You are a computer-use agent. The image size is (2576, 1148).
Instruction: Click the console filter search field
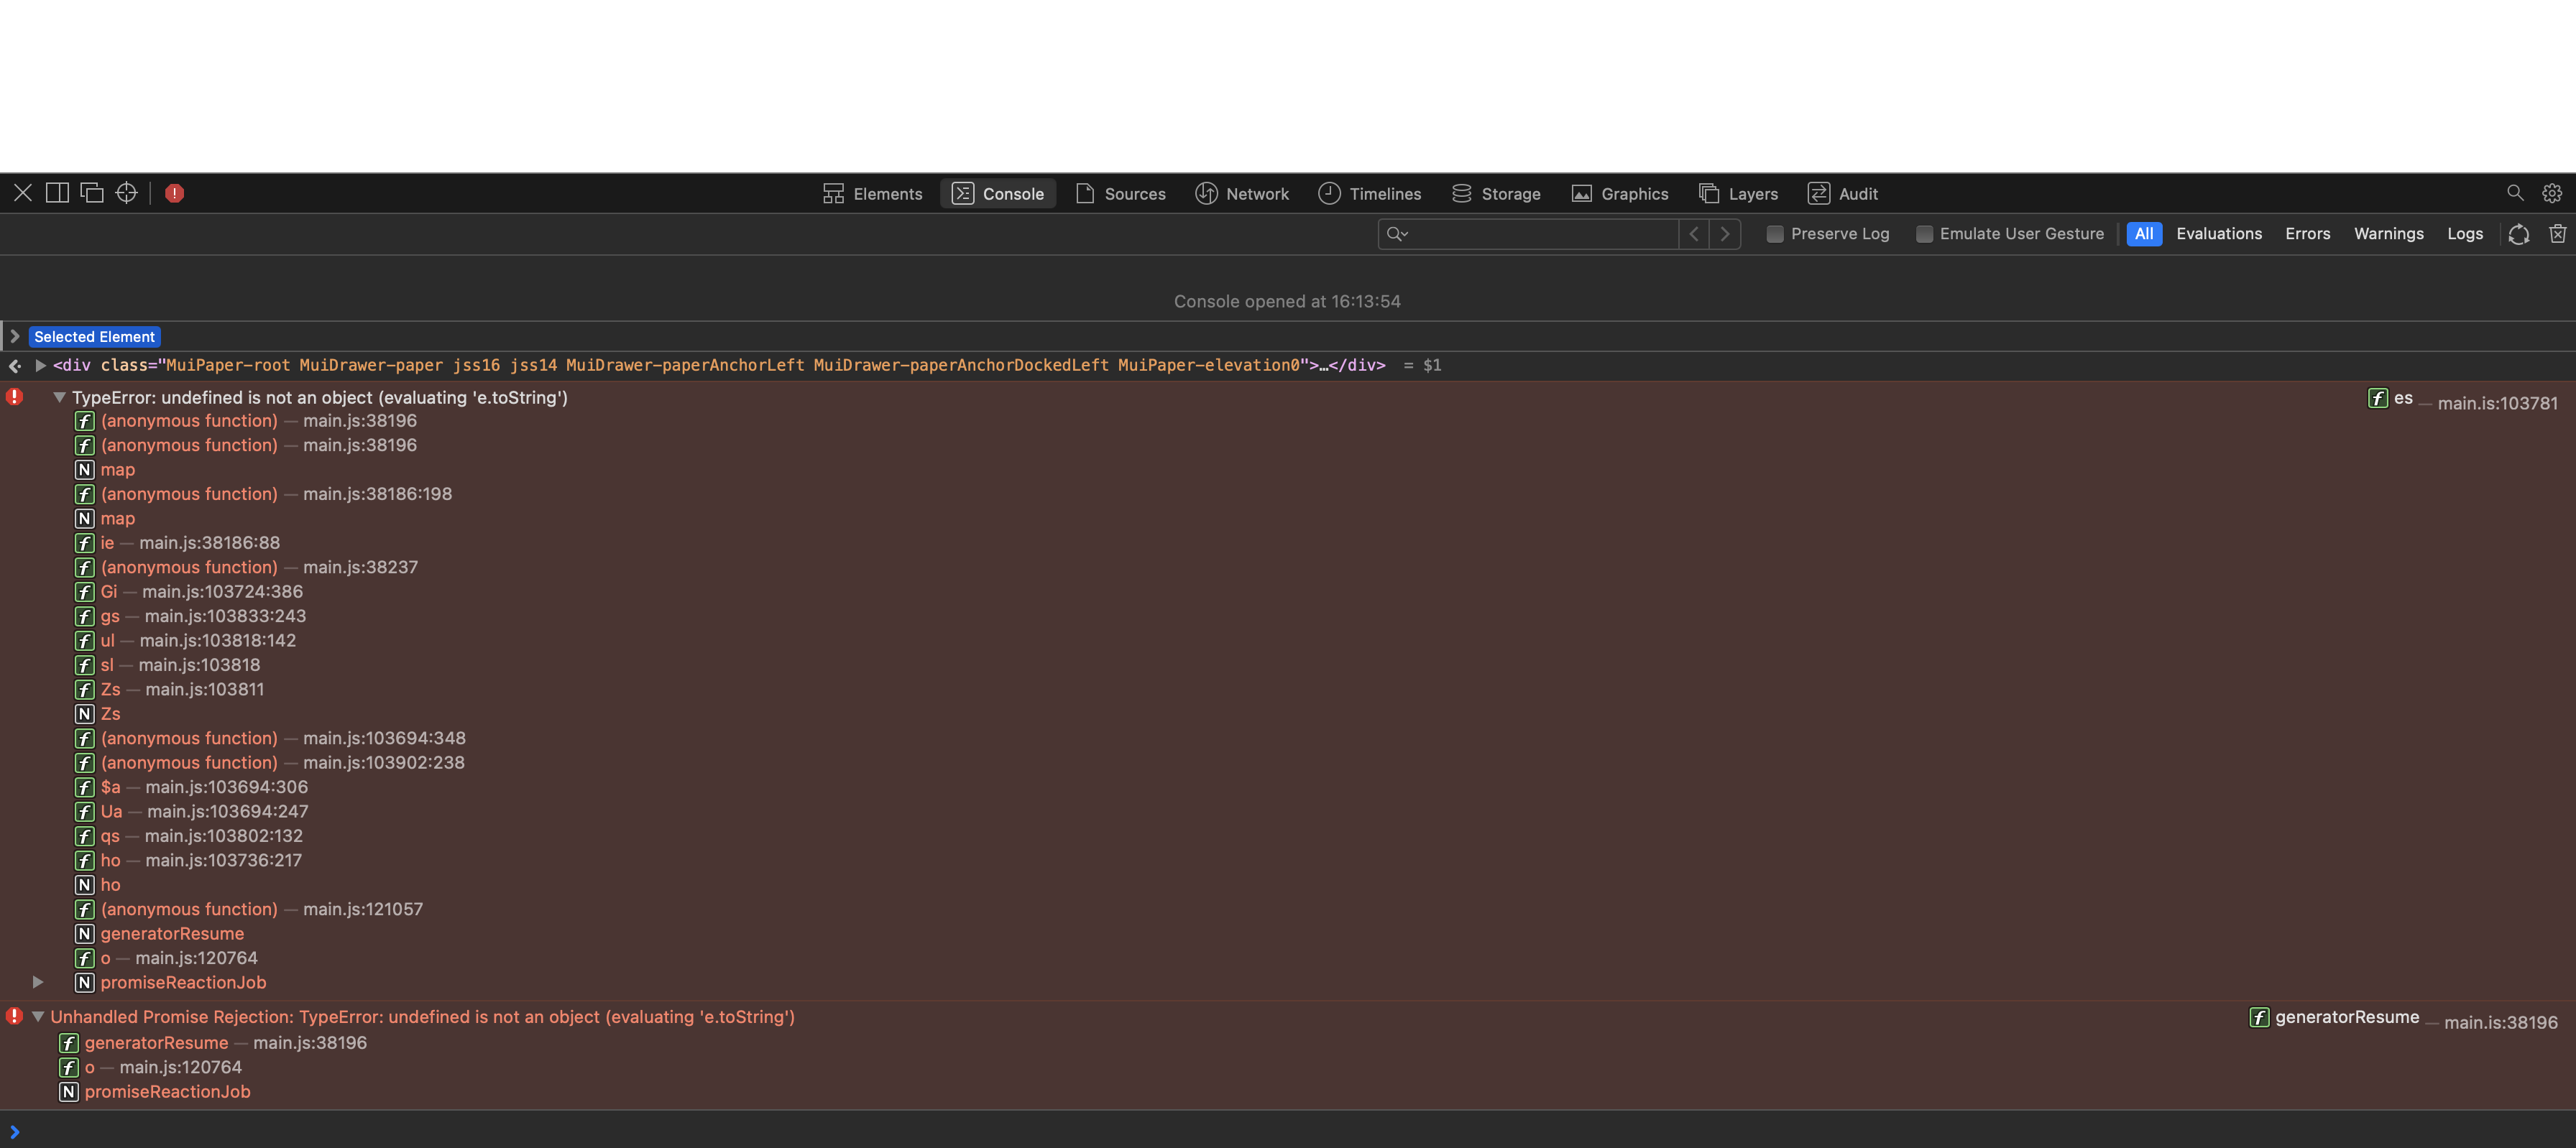coord(1540,233)
